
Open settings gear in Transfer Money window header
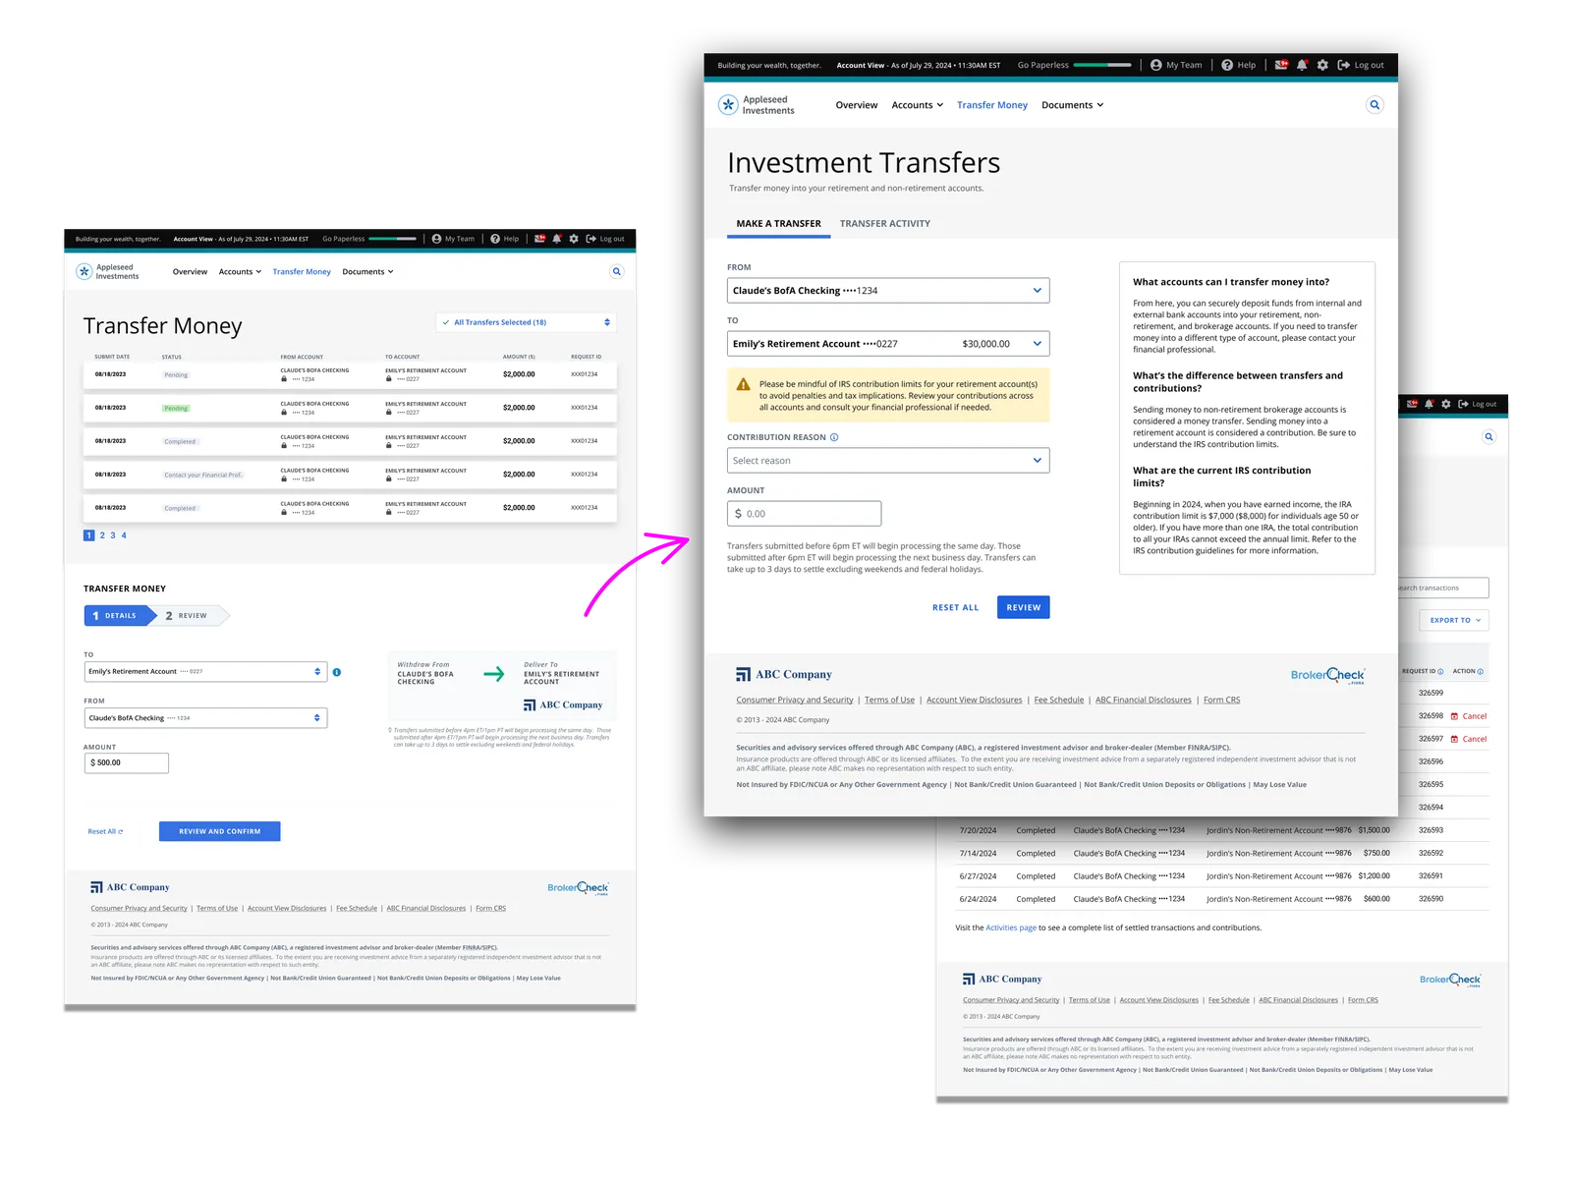point(574,239)
